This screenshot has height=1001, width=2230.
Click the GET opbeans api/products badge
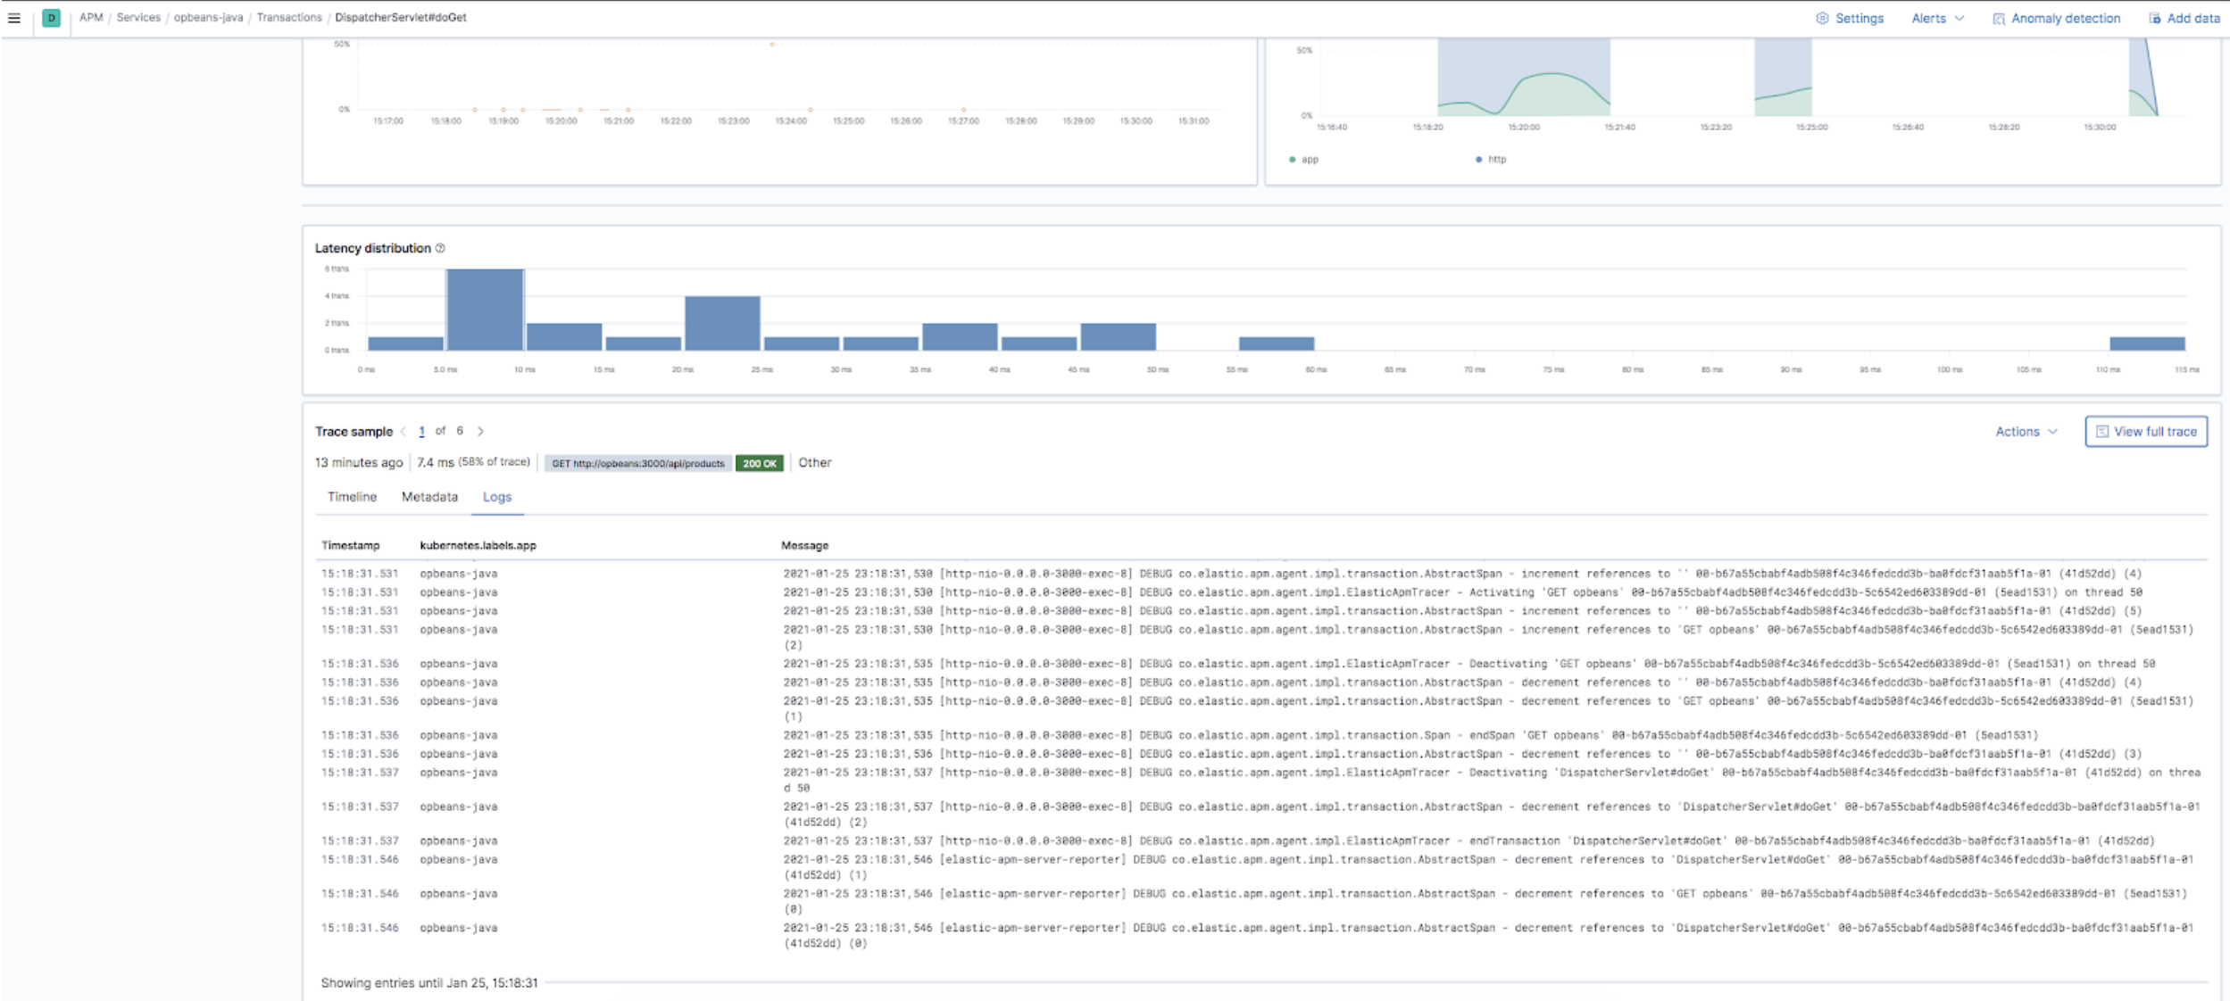pos(638,463)
